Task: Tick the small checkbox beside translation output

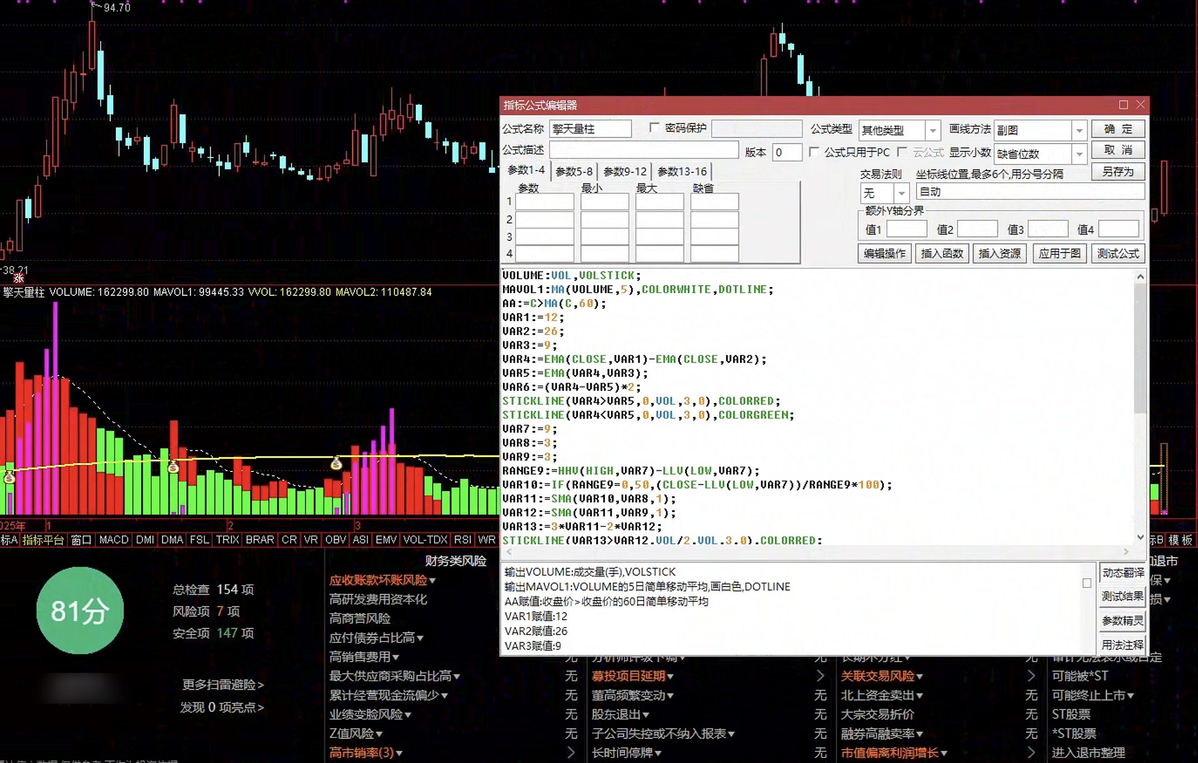Action: (x=1087, y=583)
